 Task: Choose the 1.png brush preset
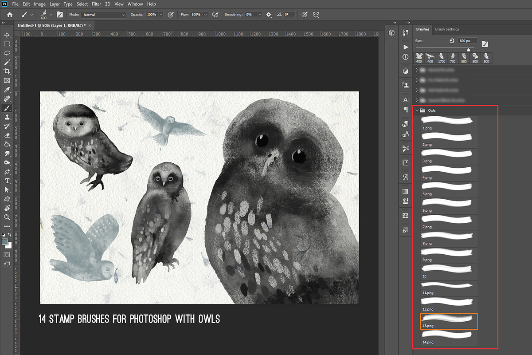(449, 123)
